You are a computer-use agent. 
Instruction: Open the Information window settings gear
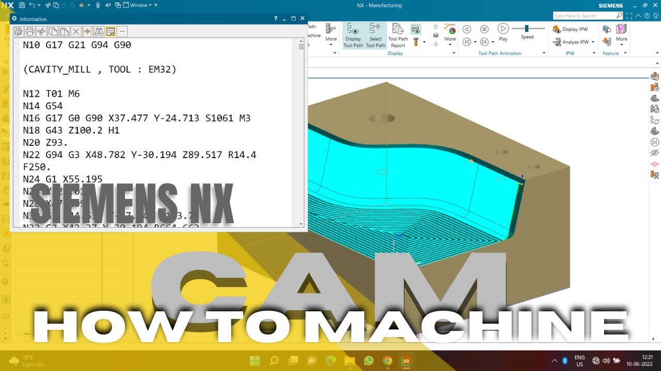pyautogui.click(x=14, y=19)
